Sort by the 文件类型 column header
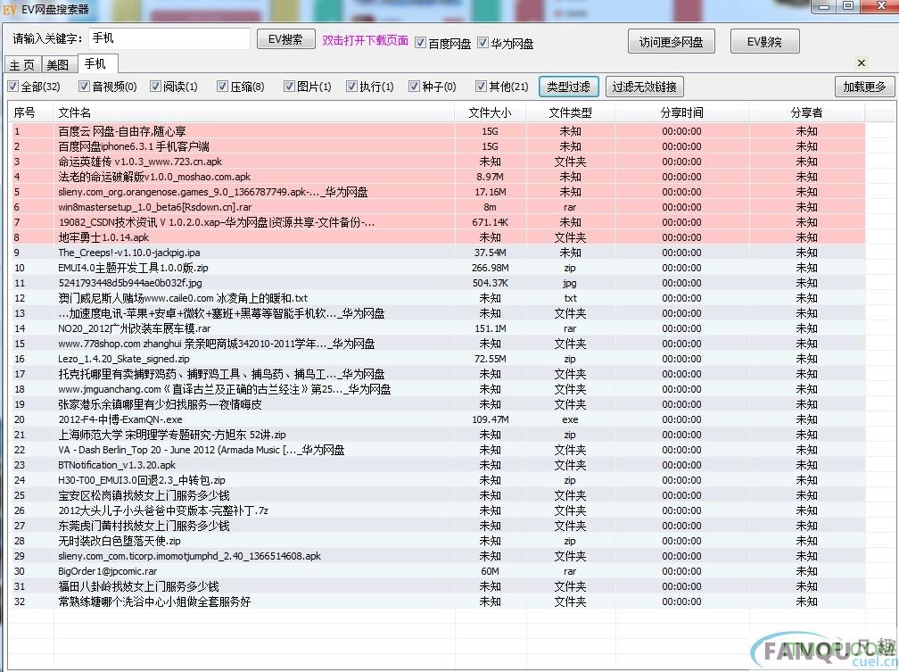The height and width of the screenshot is (672, 899). pyautogui.click(x=571, y=113)
